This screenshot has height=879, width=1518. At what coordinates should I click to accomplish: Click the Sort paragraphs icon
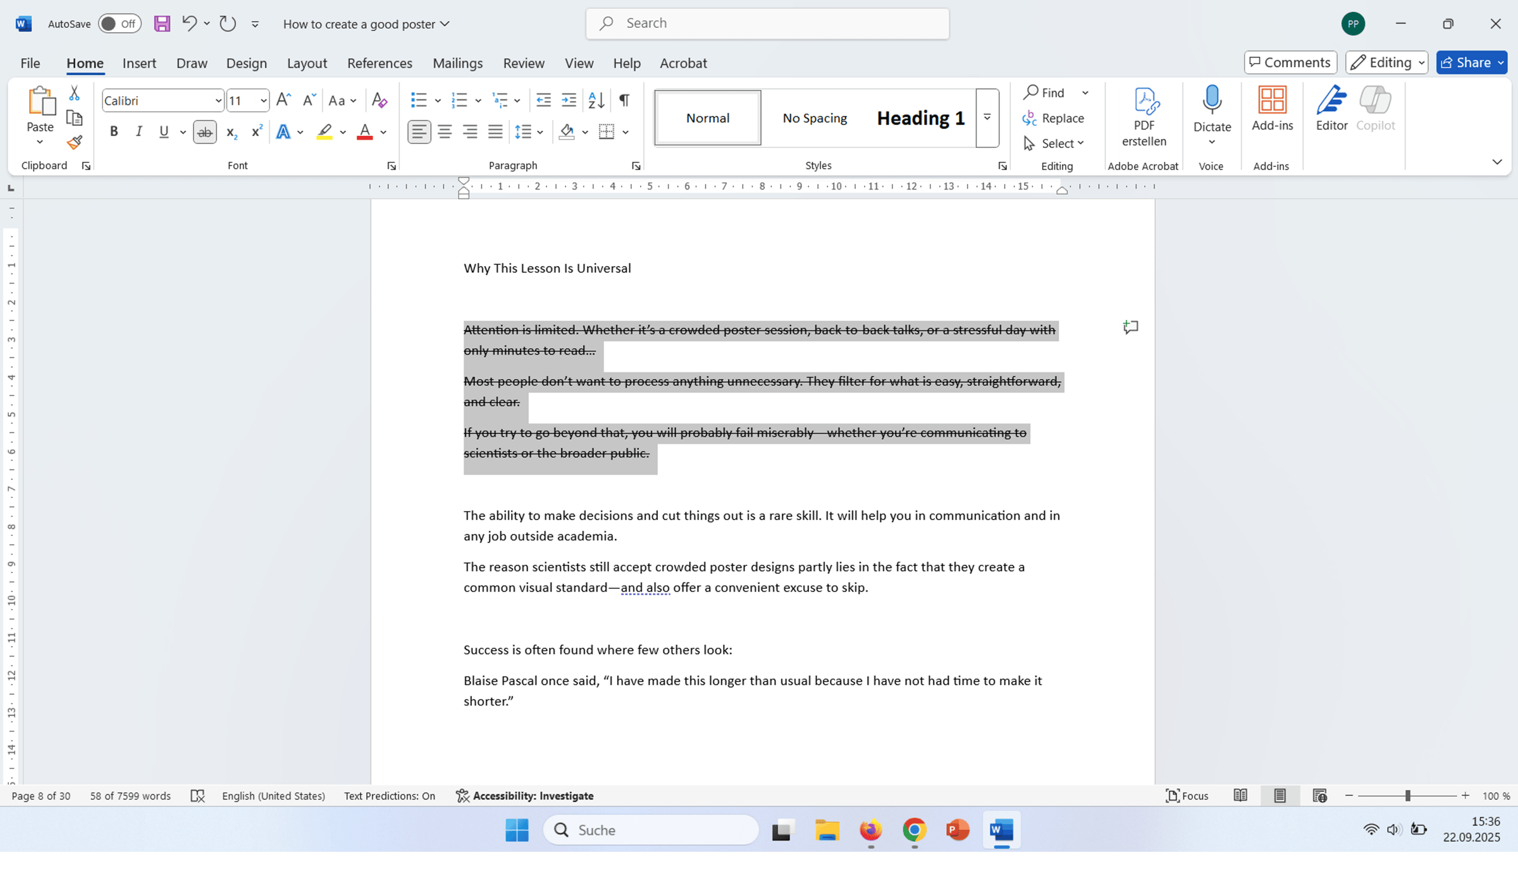tap(596, 100)
